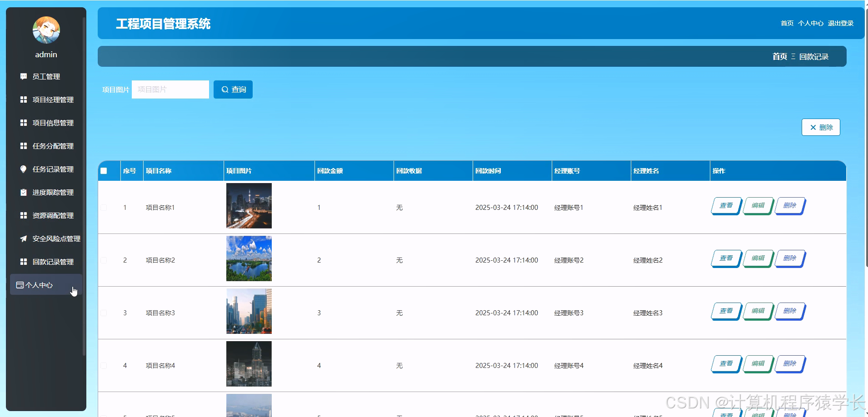
Task: Click 个人中心 link in top header
Action: coord(811,23)
